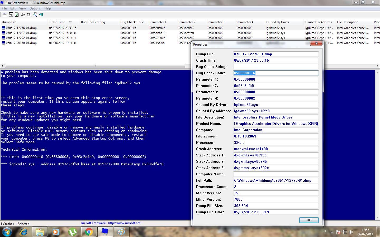Open the Help menu
380x237 pixels.
click(x=47, y=8)
